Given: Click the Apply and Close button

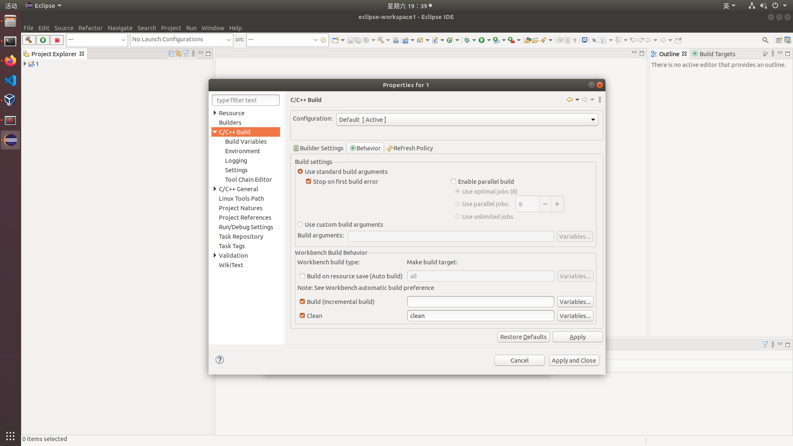Looking at the screenshot, I should click(574, 360).
